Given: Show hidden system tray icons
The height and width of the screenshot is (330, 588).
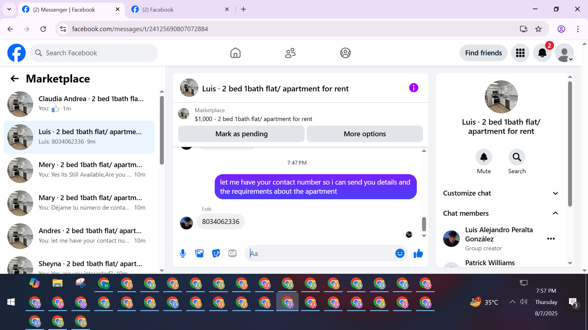Looking at the screenshot, I should [x=512, y=302].
